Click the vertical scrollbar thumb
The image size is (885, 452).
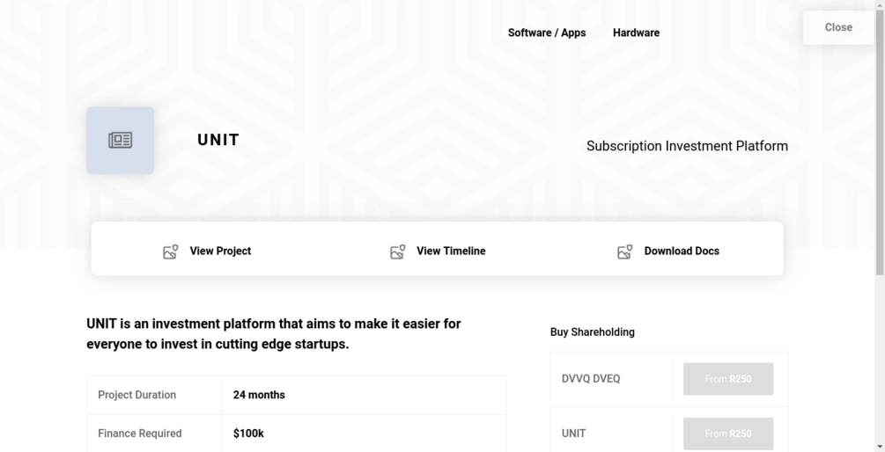coord(880,141)
